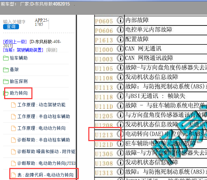207x180 pixels.
Task: Click info icon for code U1113
Action: coord(120,86)
